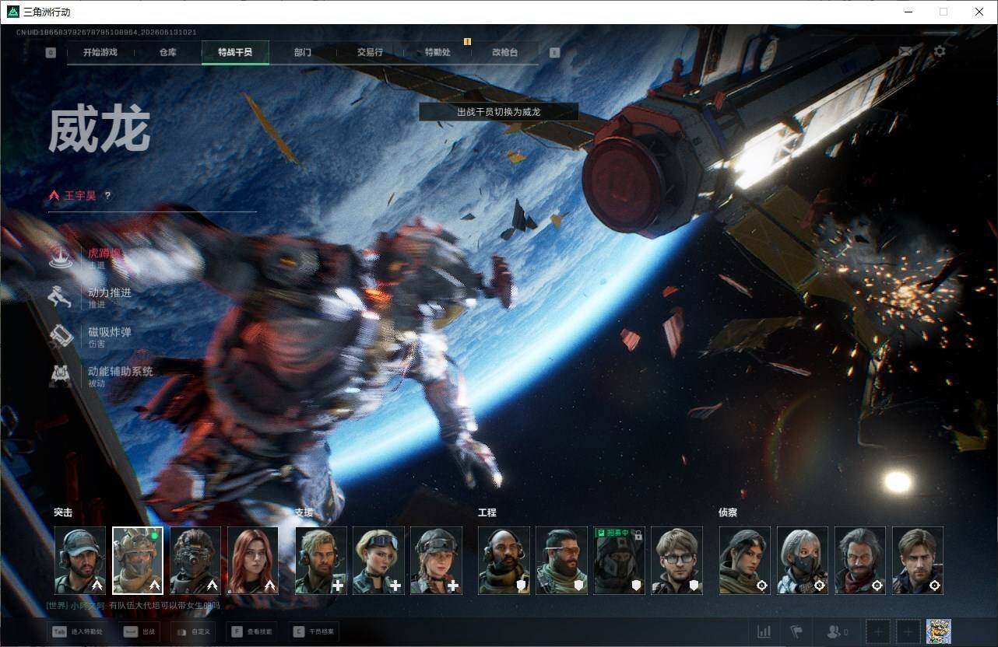Viewport: 998px width, 647px height.
Task: Choose the white-haired masked operator portrait
Action: [x=803, y=561]
